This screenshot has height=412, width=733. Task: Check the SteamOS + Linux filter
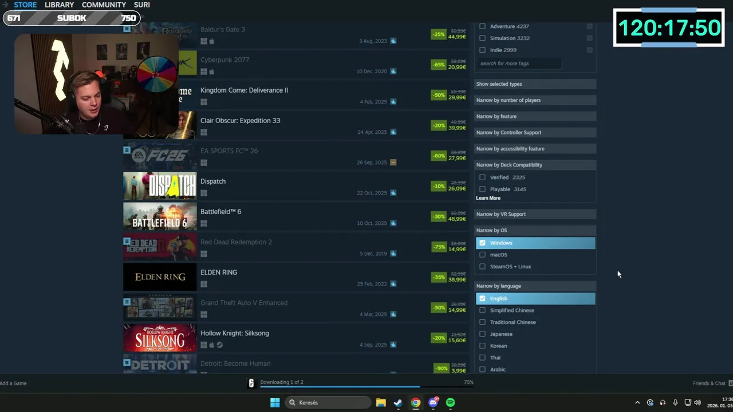click(x=482, y=266)
